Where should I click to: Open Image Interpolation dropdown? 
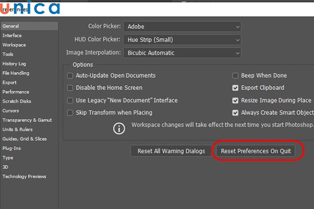(x=182, y=53)
